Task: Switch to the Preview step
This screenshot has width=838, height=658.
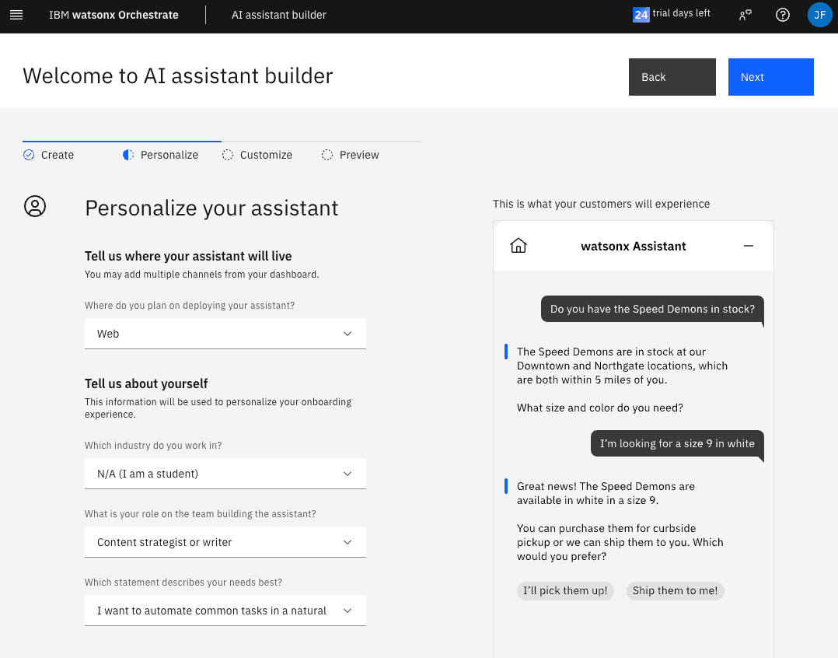Action: [x=351, y=155]
